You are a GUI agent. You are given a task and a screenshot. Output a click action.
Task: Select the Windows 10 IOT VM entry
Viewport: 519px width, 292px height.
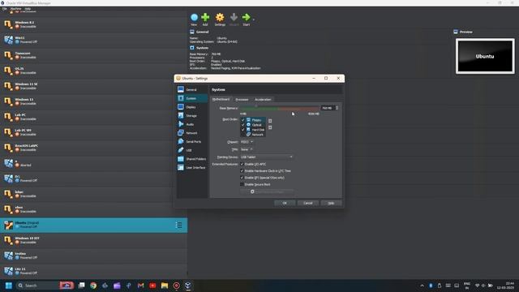coord(94,240)
